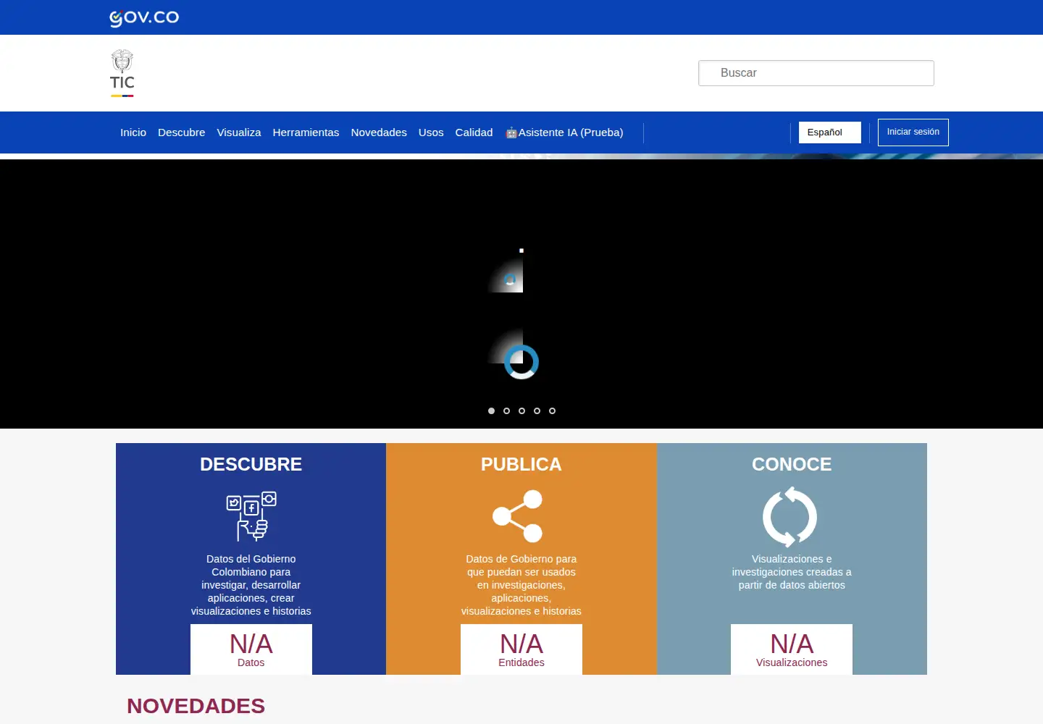Image resolution: width=1043 pixels, height=724 pixels.
Task: Select the second carousel slide dot
Action: click(x=506, y=411)
